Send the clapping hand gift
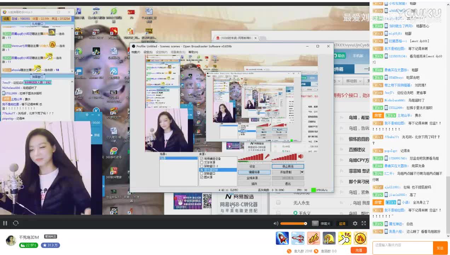450x255 pixels. pyautogui.click(x=345, y=238)
